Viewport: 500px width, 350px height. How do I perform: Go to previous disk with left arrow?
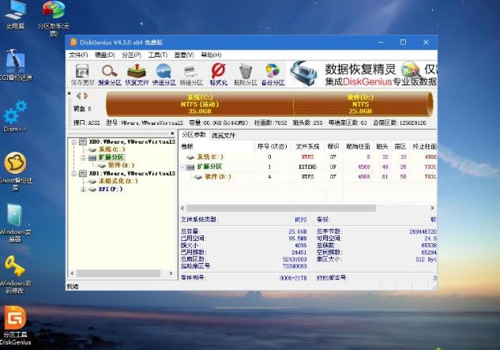tap(78, 96)
